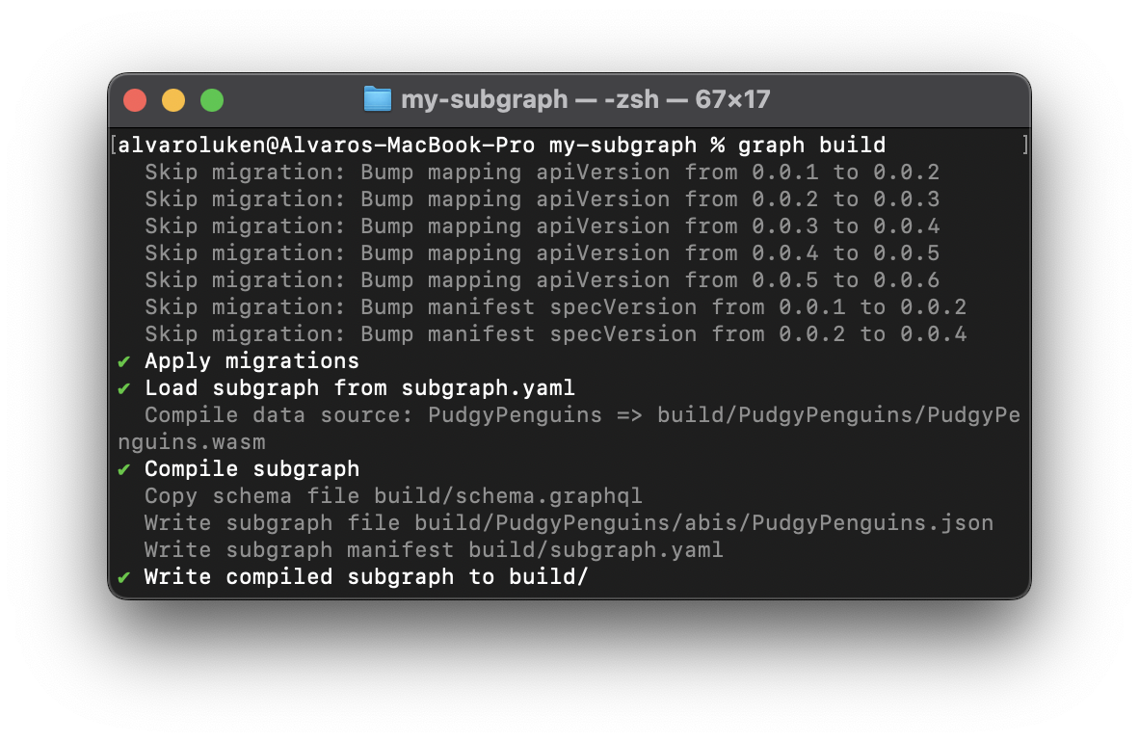Screen dimensions: 1139x742
Task: Click the checkmark next to Load subgraph
Action: (124, 388)
